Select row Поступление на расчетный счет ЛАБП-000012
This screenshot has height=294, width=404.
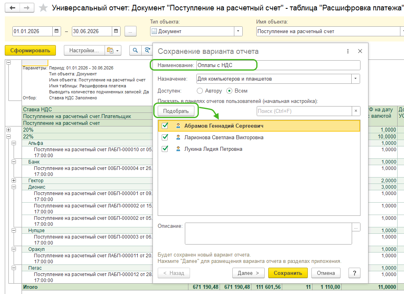pyautogui.click(x=87, y=277)
